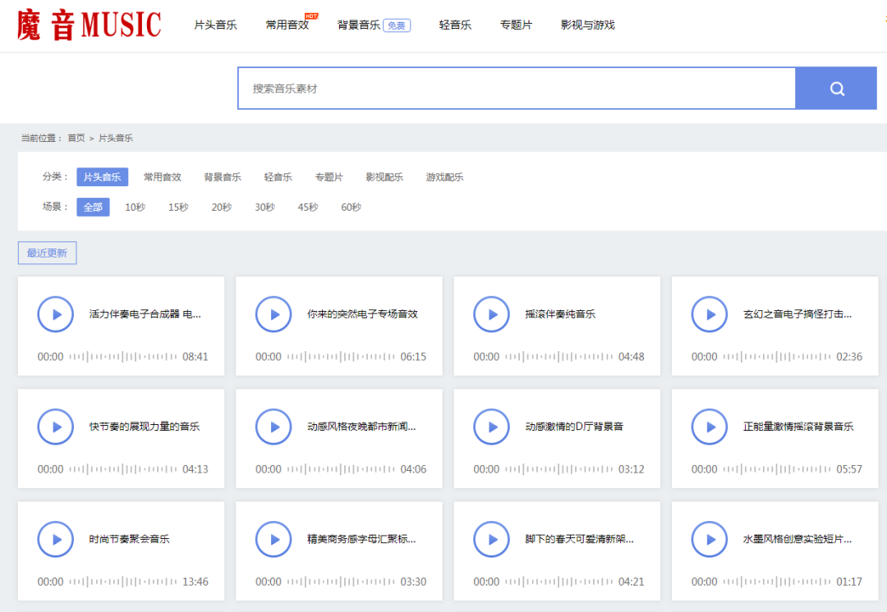Filter by 60秒 duration
This screenshot has height=612, width=887.
pos(352,207)
